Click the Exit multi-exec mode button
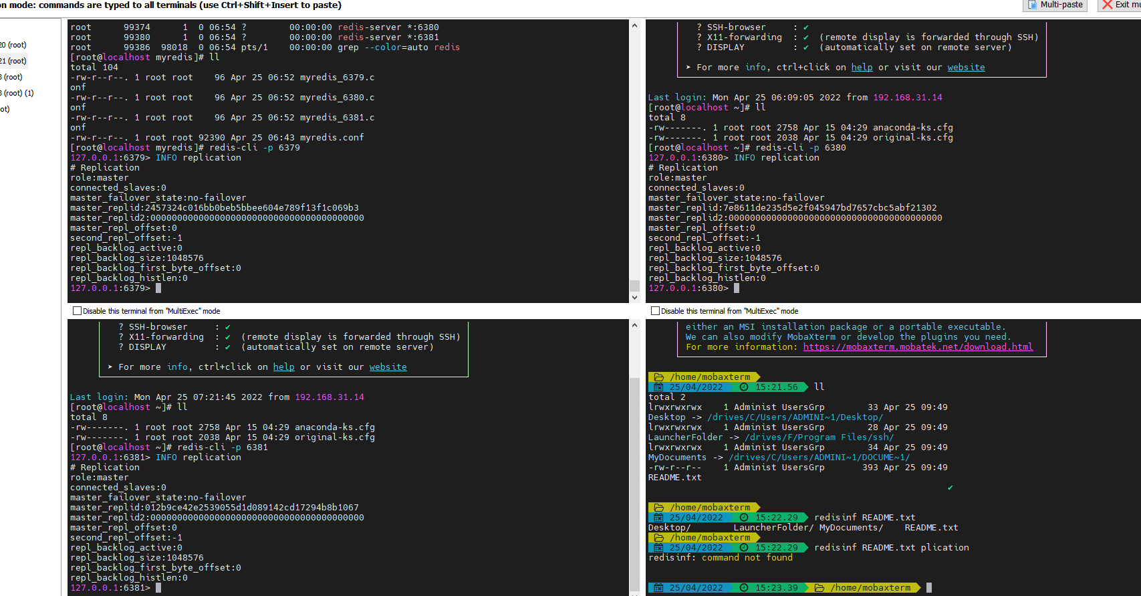Viewport: 1141px width, 596px height. [x=1120, y=5]
